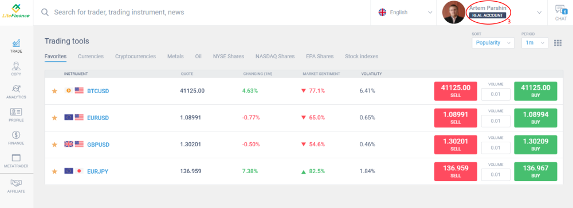Open the MetaTrader sidebar section
The image size is (573, 208).
tap(16, 161)
